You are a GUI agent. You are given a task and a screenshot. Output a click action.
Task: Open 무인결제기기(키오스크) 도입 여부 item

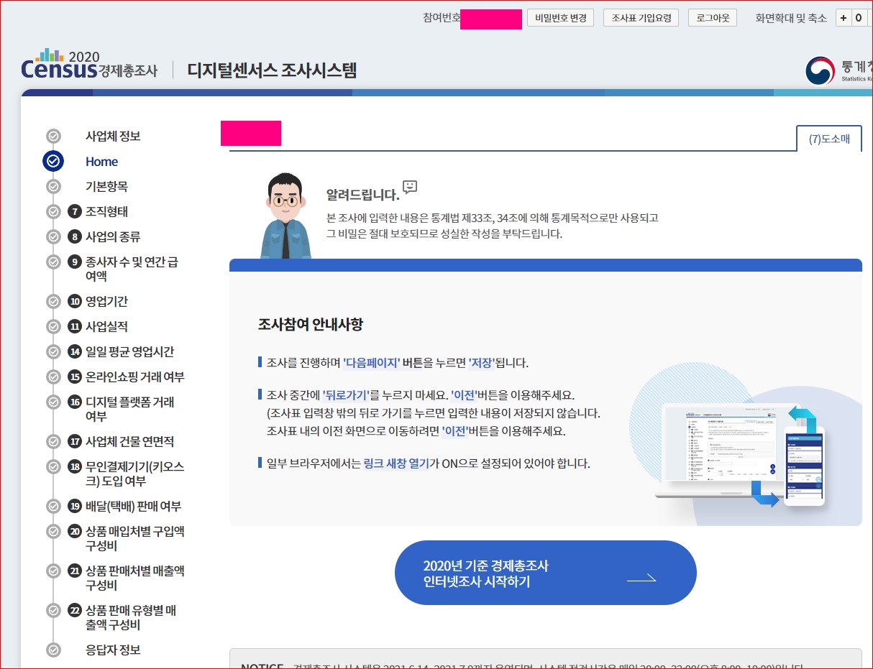pos(134,474)
